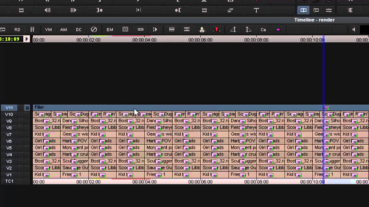The height and width of the screenshot is (207, 369).
Task: Click V6 track selector
Action: tap(9, 141)
